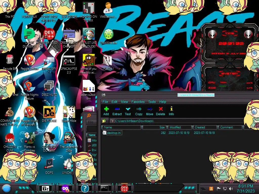Select Peggle World of Warcraft icon
259x194 pixels.
29,116
